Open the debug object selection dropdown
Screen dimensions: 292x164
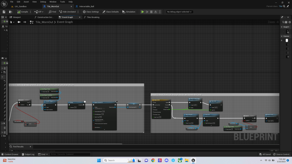(x=179, y=12)
